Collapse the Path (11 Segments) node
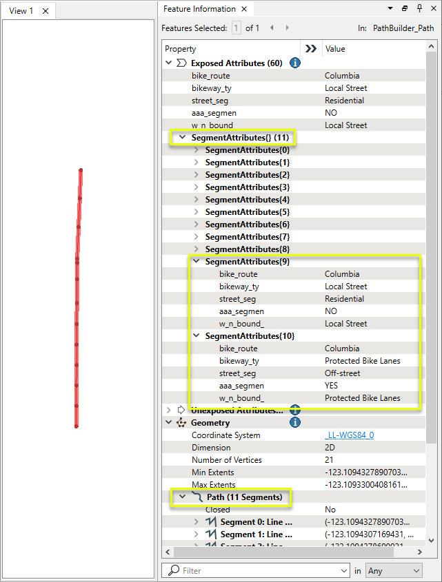 (x=182, y=497)
